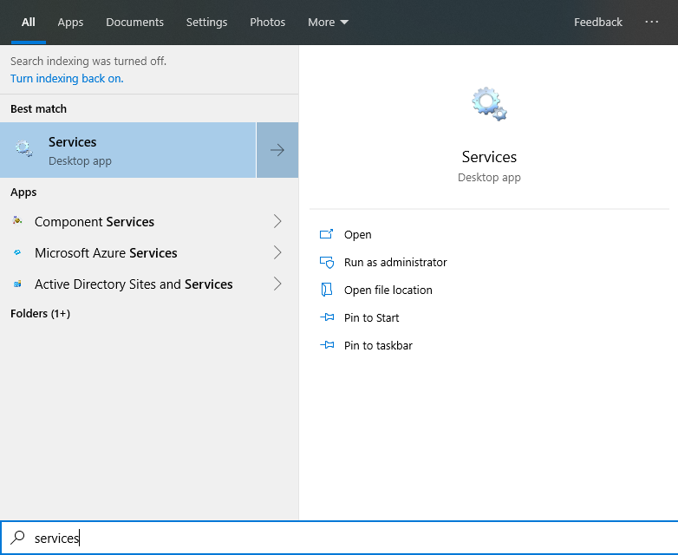Click the Component Services icon

coord(17,221)
